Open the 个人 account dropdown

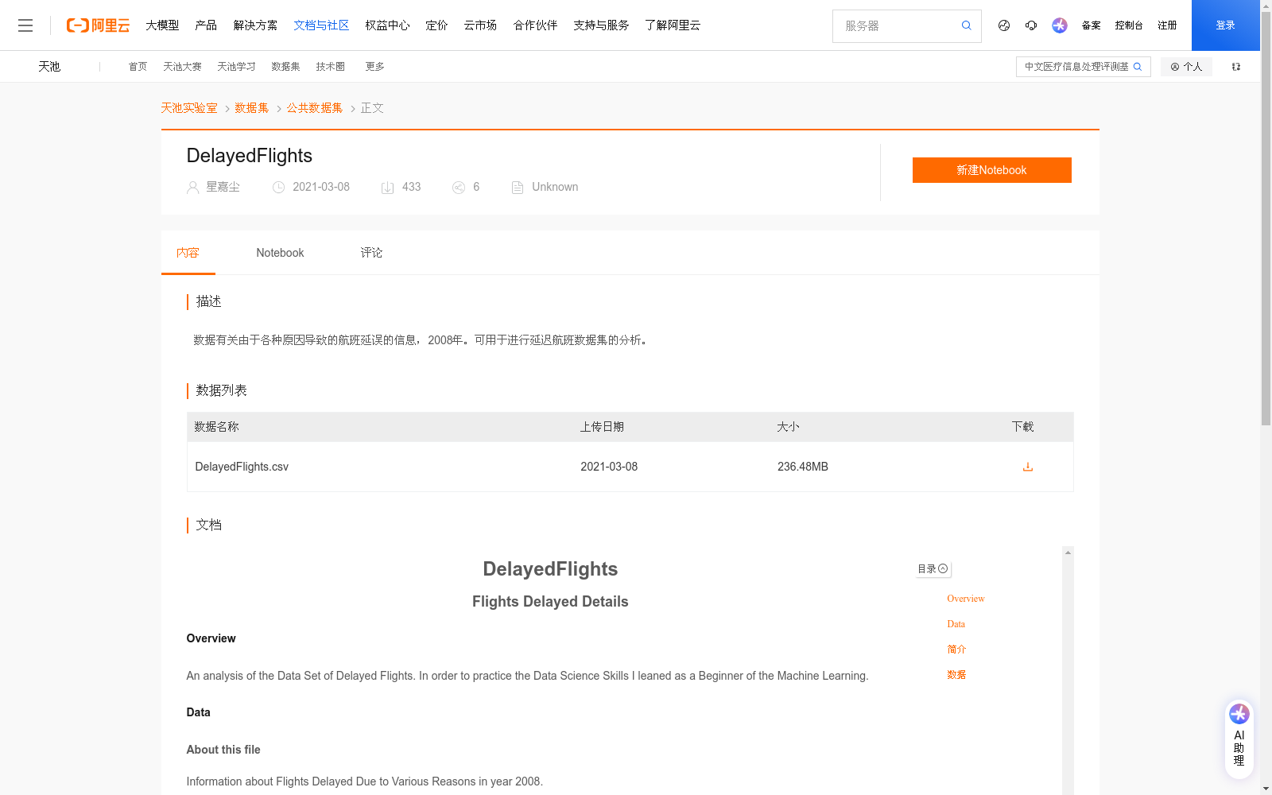click(1185, 67)
